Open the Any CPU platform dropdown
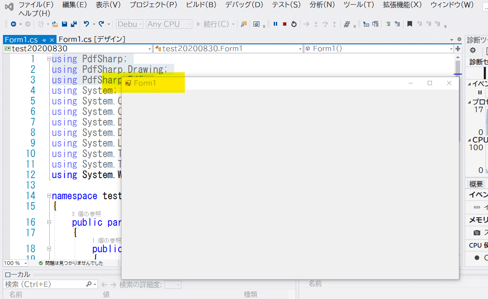 169,24
